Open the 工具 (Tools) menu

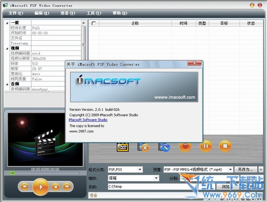click(x=94, y=13)
